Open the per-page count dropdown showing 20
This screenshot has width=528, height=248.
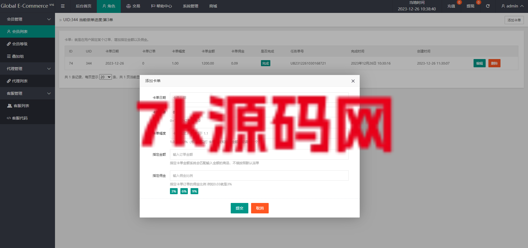point(105,77)
